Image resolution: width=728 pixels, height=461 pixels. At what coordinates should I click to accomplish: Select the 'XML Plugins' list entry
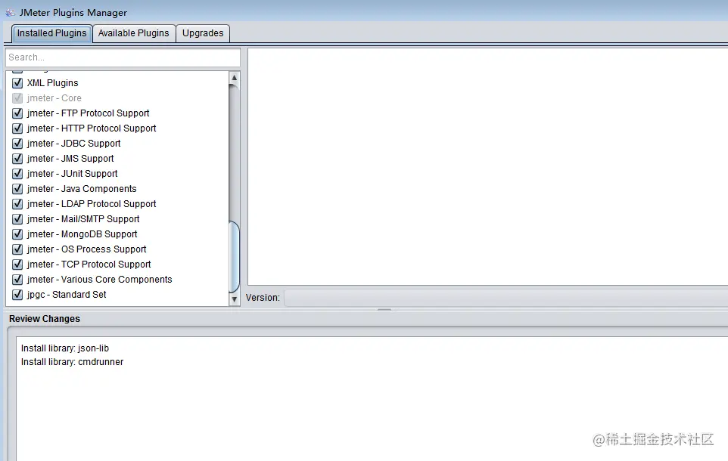point(52,83)
